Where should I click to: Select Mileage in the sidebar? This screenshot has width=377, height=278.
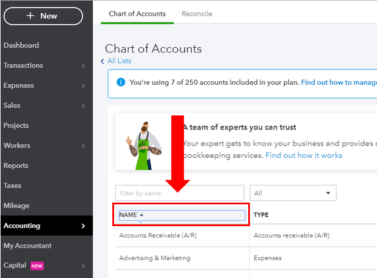pyautogui.click(x=16, y=206)
